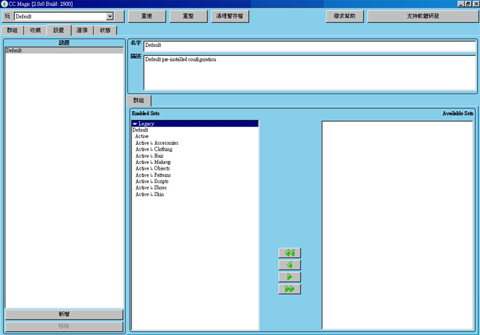Image resolution: width=480 pixels, height=335 pixels.
Task: Click inside the Available Sets list box
Action: click(397, 225)
